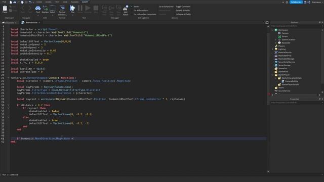This screenshot has height=182, width=324.
Task: Collapse the StarterPlayer node
Action: [272, 75]
